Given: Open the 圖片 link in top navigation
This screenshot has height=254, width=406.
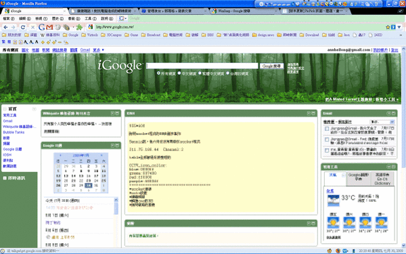Looking at the screenshot, I should [x=25, y=49].
